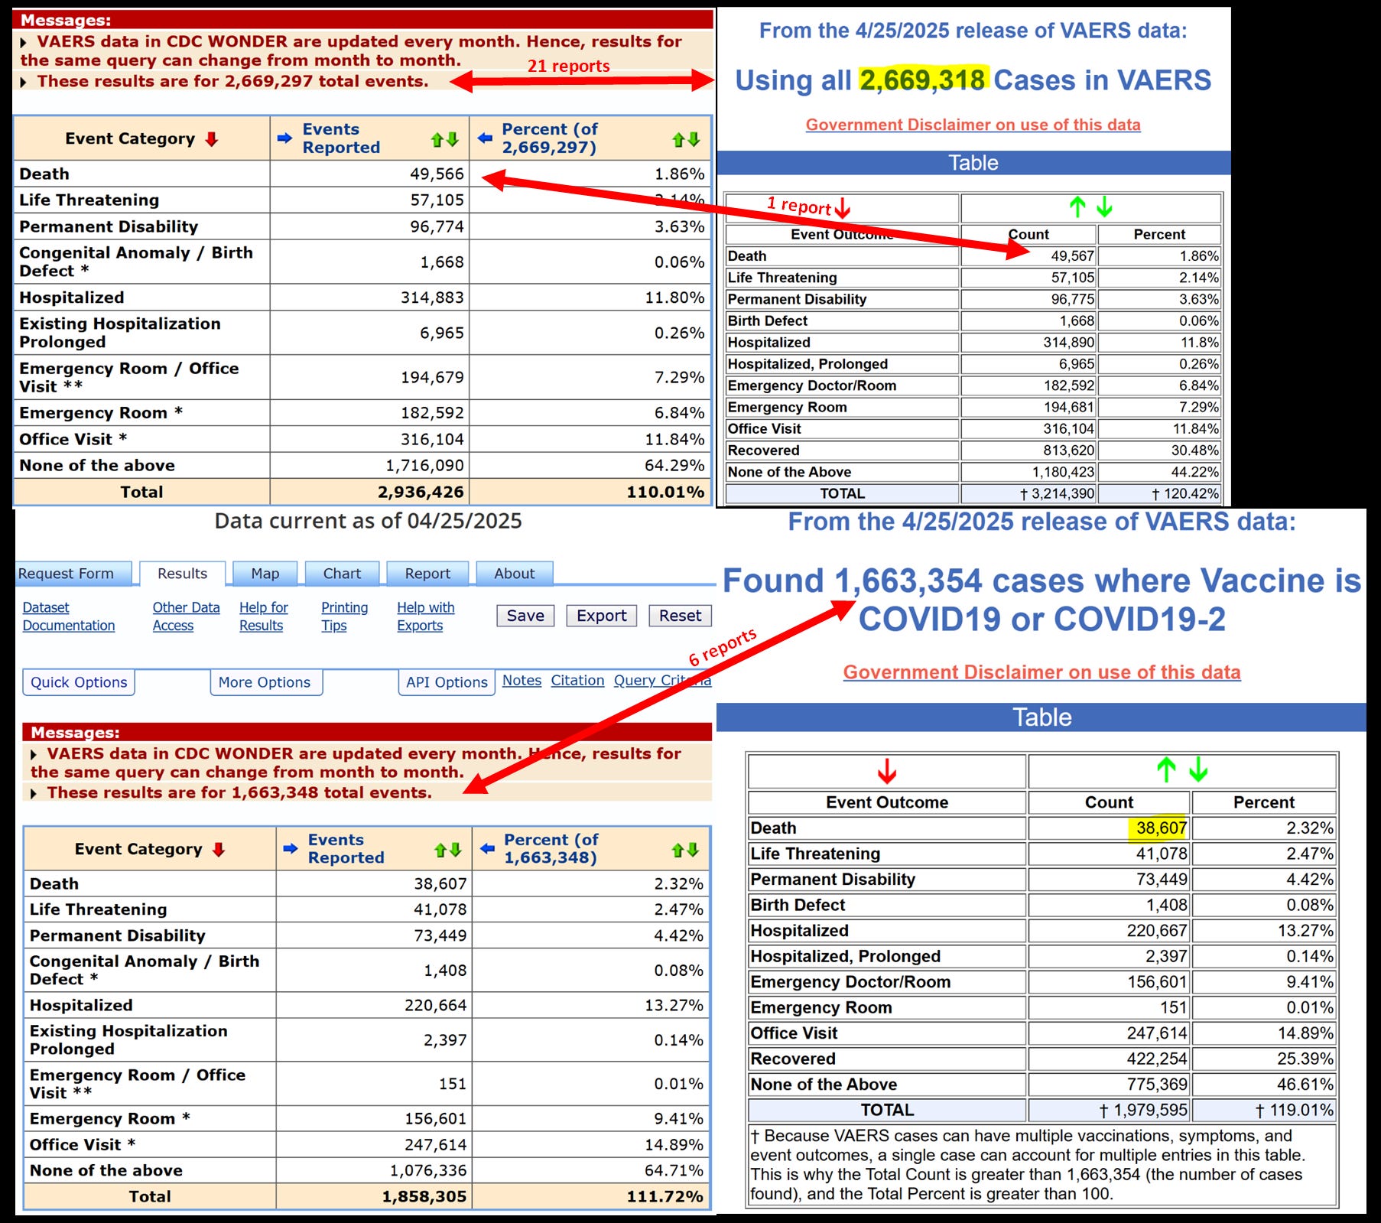Sort Percent (of 2,669,297) ascending with green up arrow

[678, 139]
